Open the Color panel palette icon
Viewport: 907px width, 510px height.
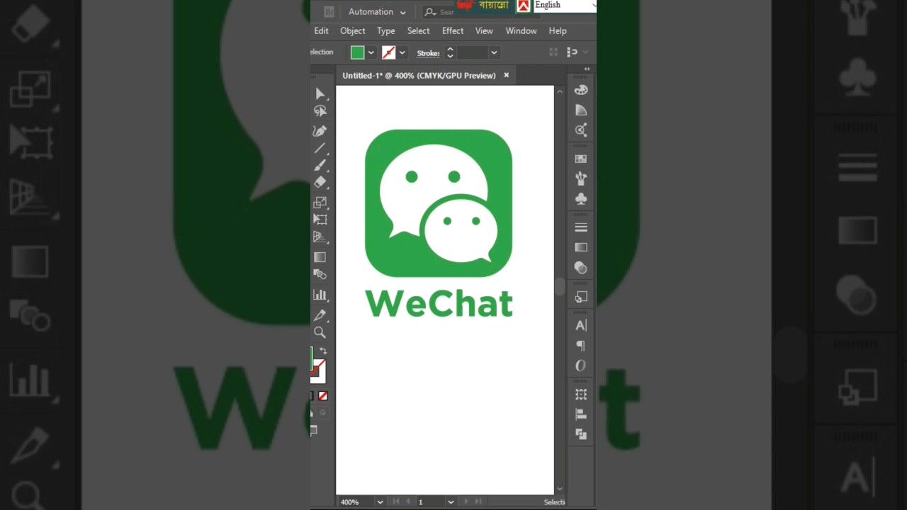[x=581, y=90]
